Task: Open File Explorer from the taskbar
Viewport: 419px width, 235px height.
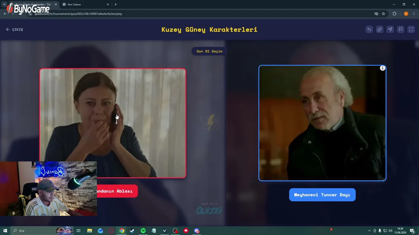Action: pyautogui.click(x=89, y=231)
